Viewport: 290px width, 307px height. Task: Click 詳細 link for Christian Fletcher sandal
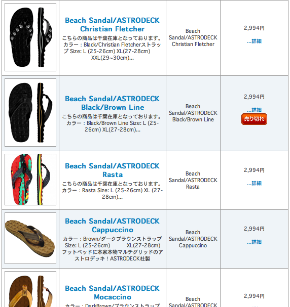pyautogui.click(x=254, y=41)
